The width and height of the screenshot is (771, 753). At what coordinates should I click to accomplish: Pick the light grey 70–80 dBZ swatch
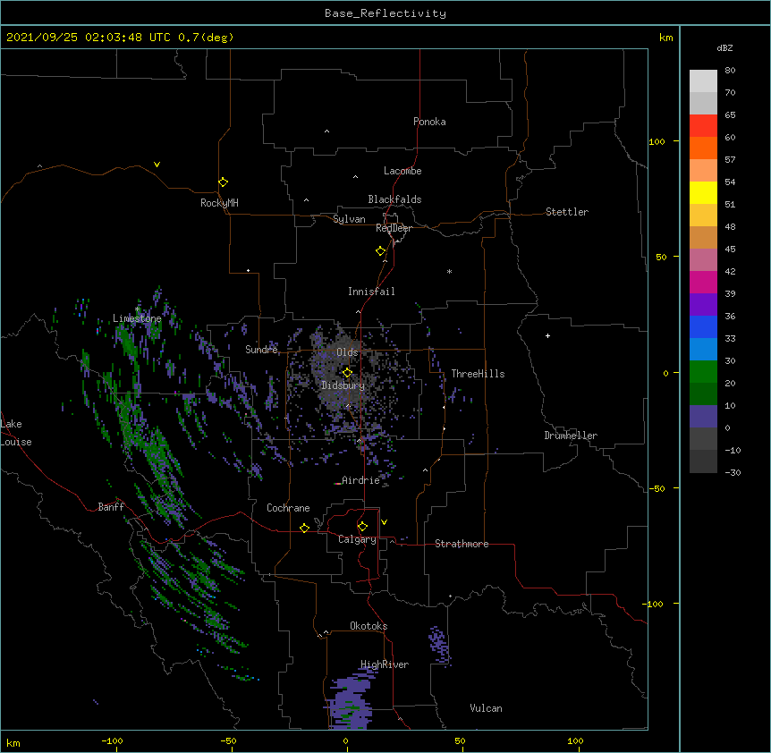tap(703, 81)
